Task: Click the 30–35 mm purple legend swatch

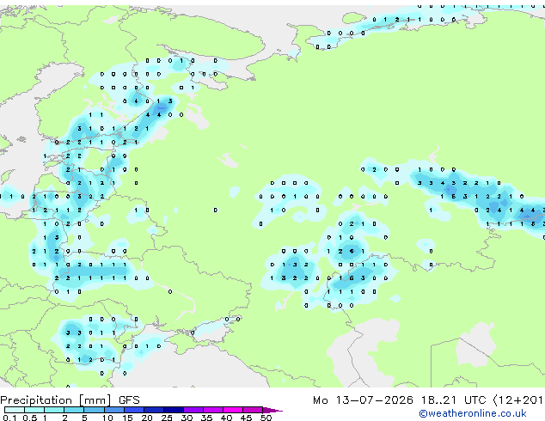Action: 193,410
